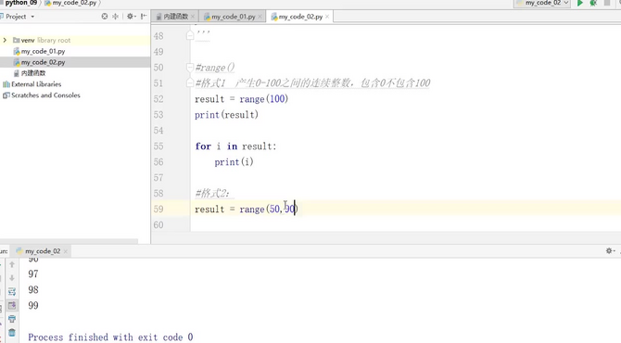Select my_code_02.py in project tree

[39, 62]
